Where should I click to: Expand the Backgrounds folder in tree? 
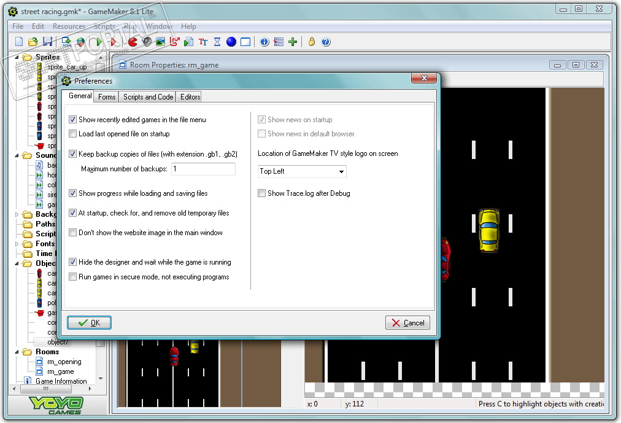pyautogui.click(x=17, y=214)
